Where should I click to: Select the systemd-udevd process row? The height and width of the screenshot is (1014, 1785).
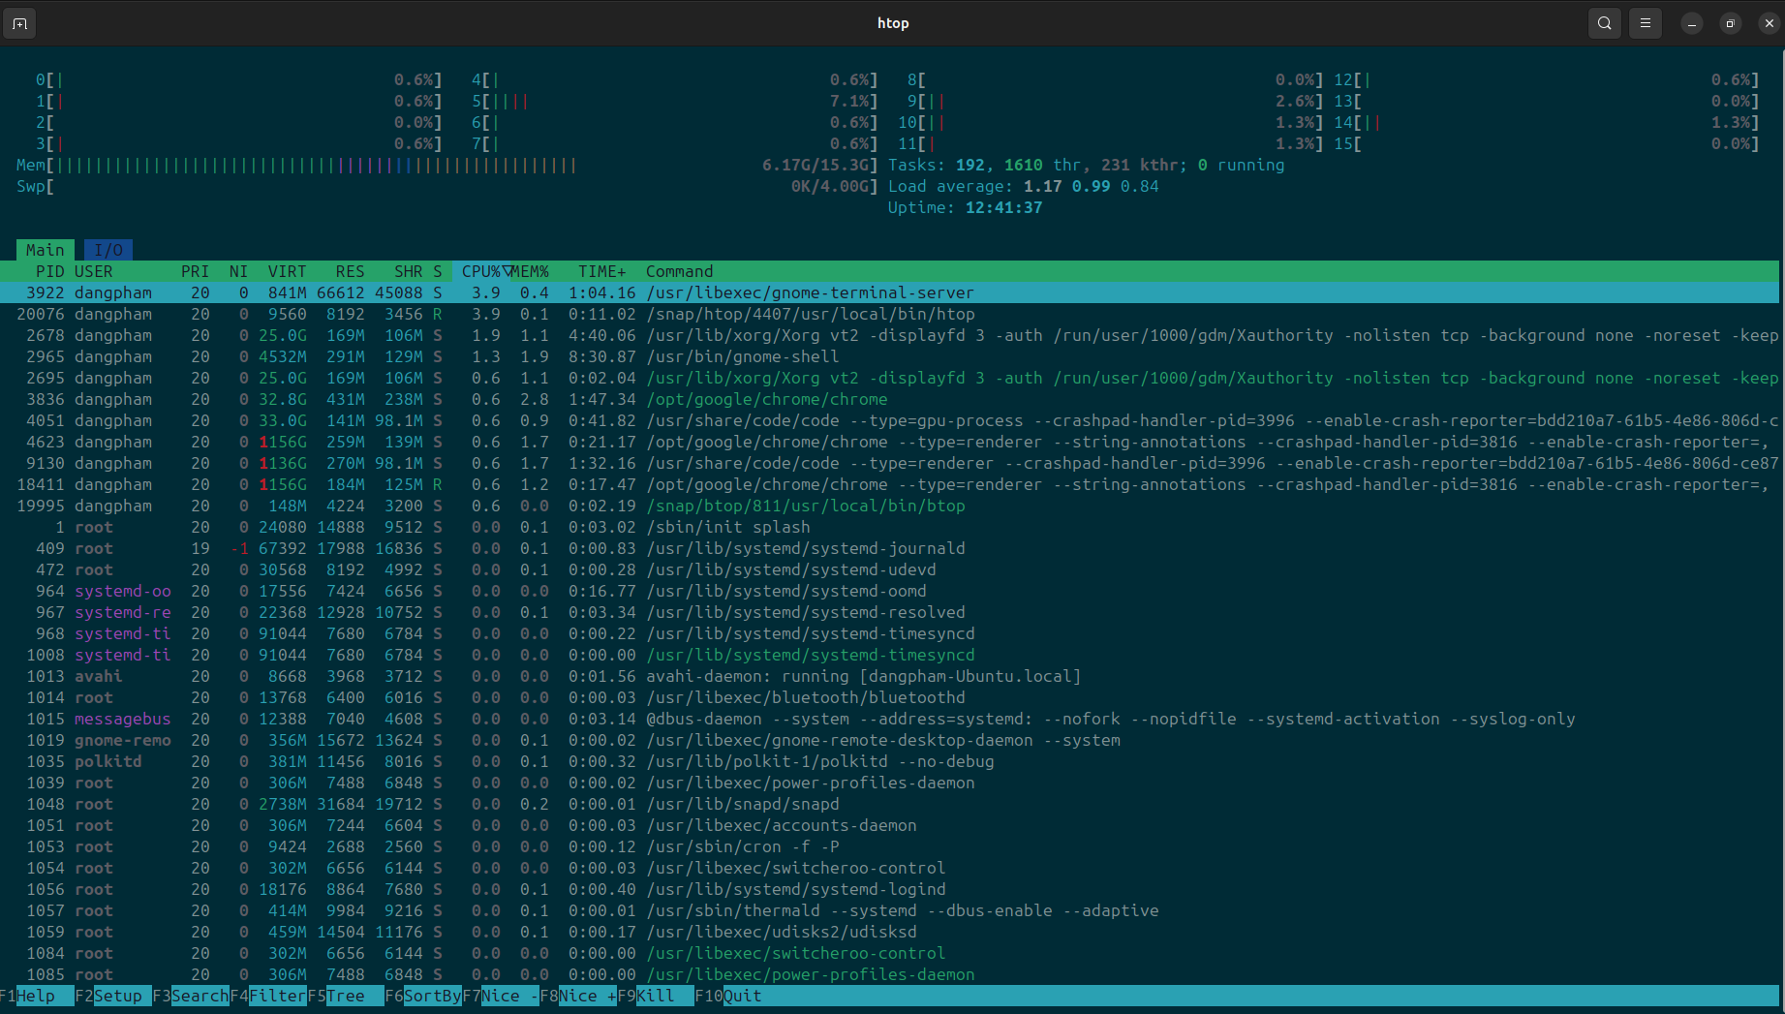[x=889, y=569]
